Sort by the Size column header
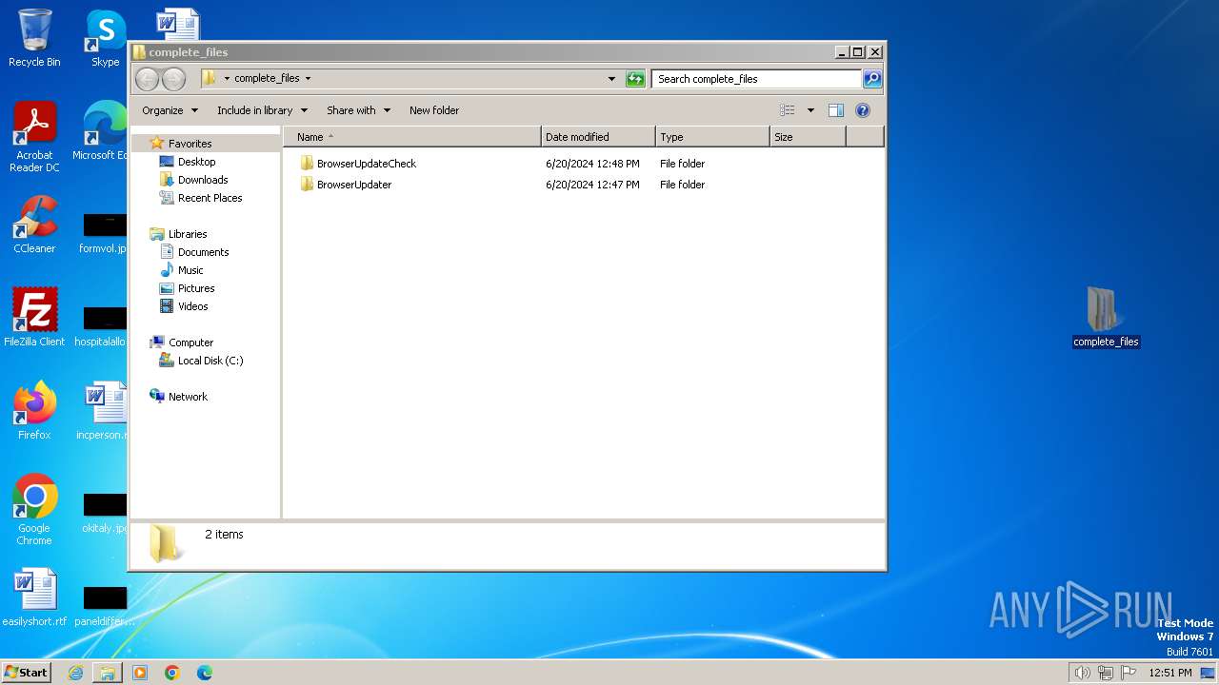The width and height of the screenshot is (1219, 685). point(808,137)
